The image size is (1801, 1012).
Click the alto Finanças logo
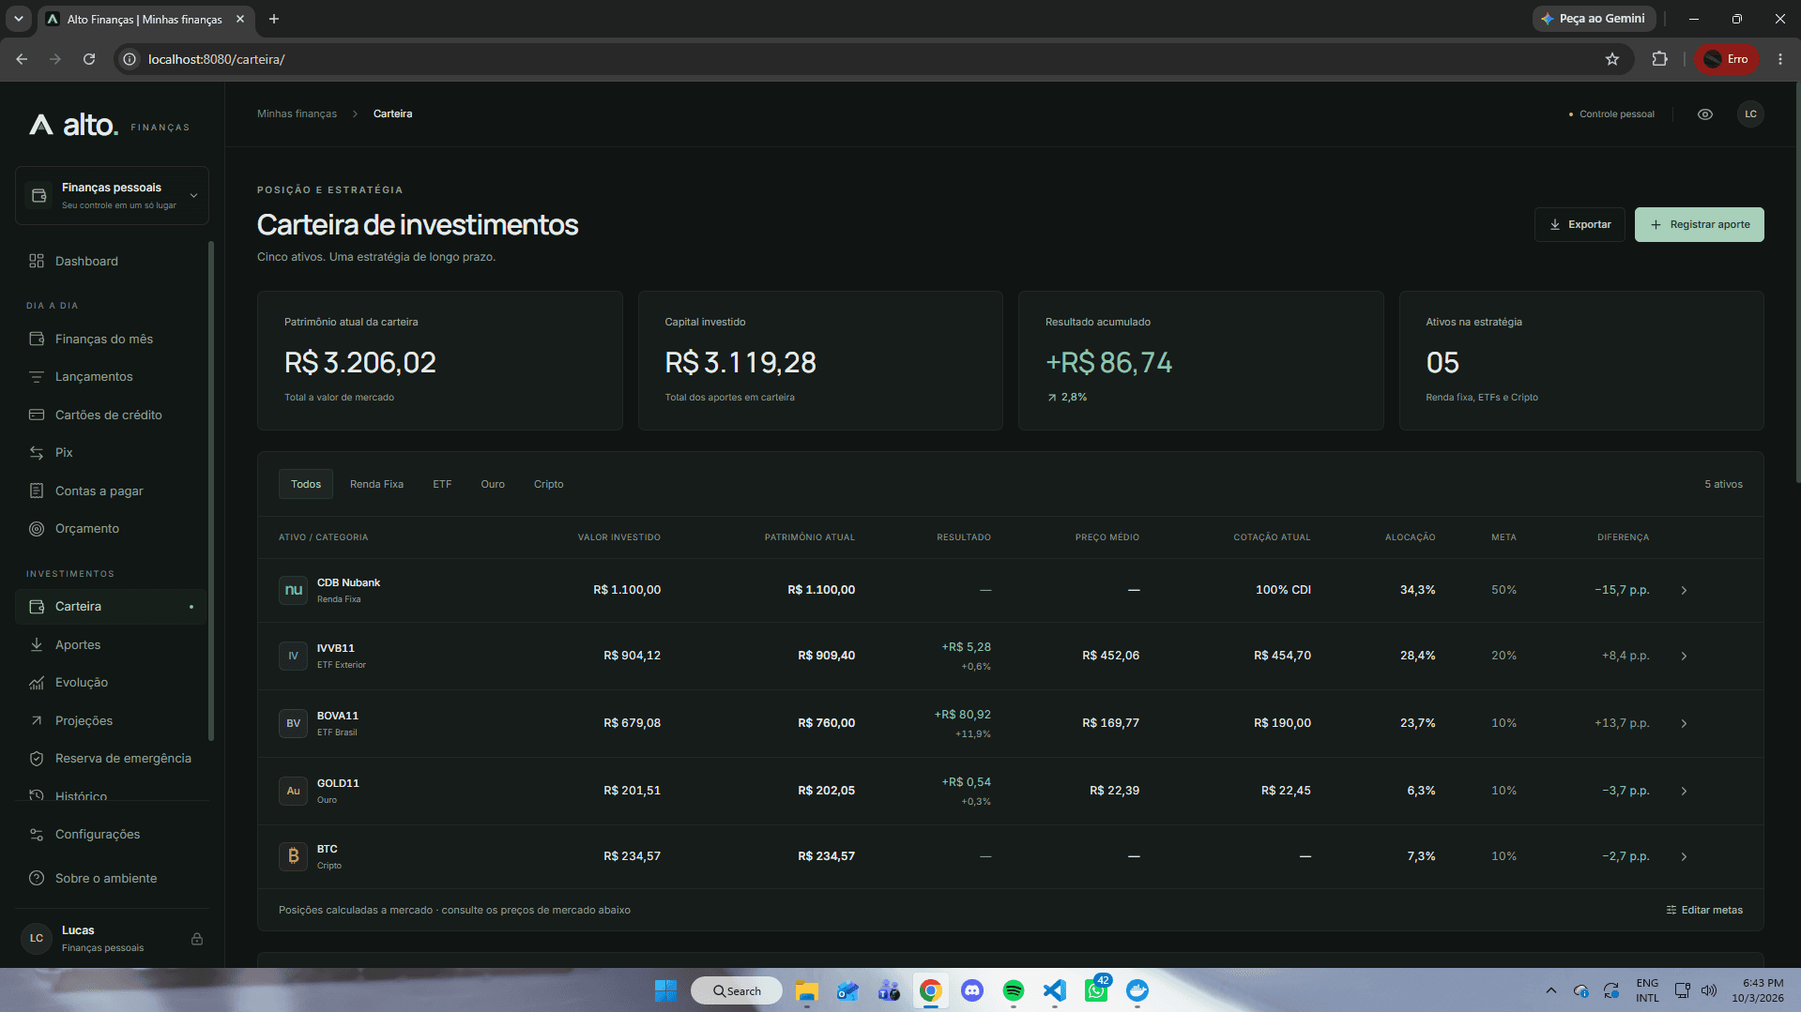point(109,125)
